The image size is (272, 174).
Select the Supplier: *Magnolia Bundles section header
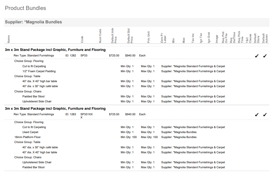33,22
